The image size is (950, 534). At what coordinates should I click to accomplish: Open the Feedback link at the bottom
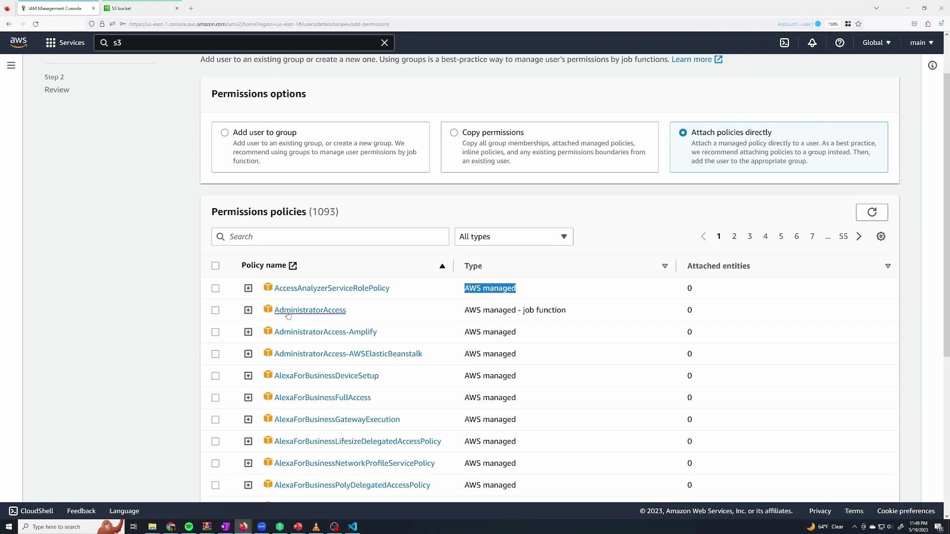tap(81, 511)
